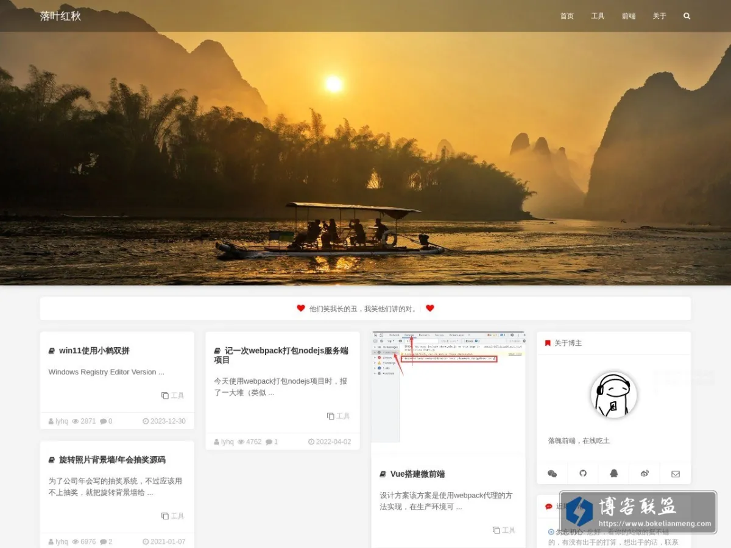The image size is (731, 548).
Task: Open post Vue搭建微前端
Action: coord(417,474)
